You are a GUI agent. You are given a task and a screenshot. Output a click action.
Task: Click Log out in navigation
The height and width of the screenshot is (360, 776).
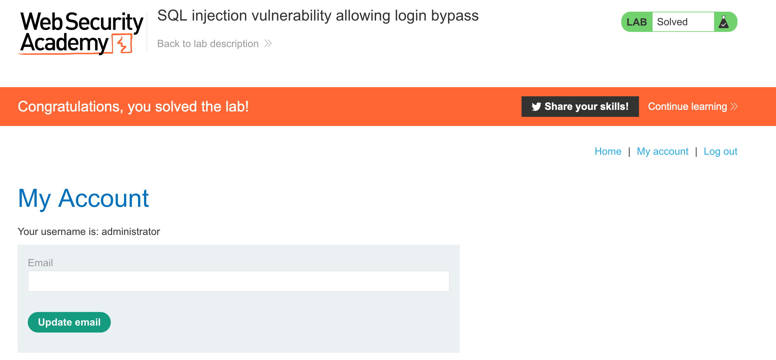(x=720, y=151)
